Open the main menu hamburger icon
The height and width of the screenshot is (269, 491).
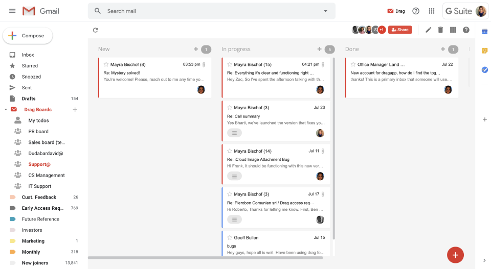(12, 11)
